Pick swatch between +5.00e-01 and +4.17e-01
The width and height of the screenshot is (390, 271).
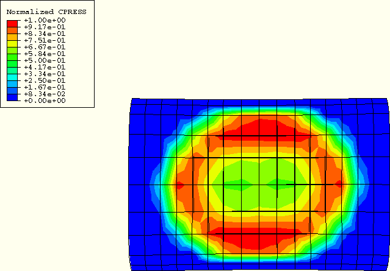click(x=12, y=64)
